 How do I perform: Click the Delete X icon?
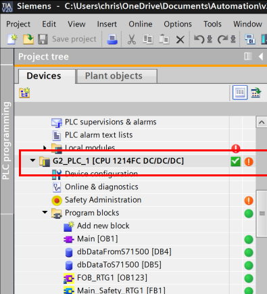pyautogui.click(x=180, y=40)
